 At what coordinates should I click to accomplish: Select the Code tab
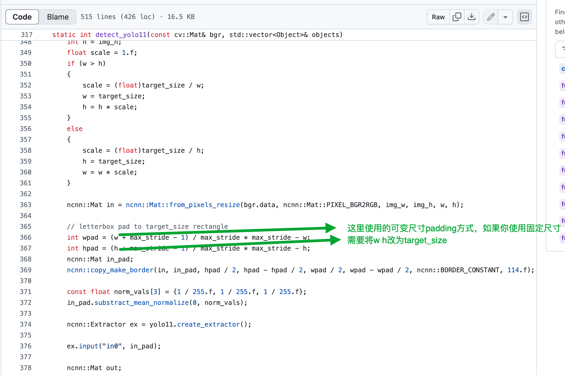coord(22,17)
